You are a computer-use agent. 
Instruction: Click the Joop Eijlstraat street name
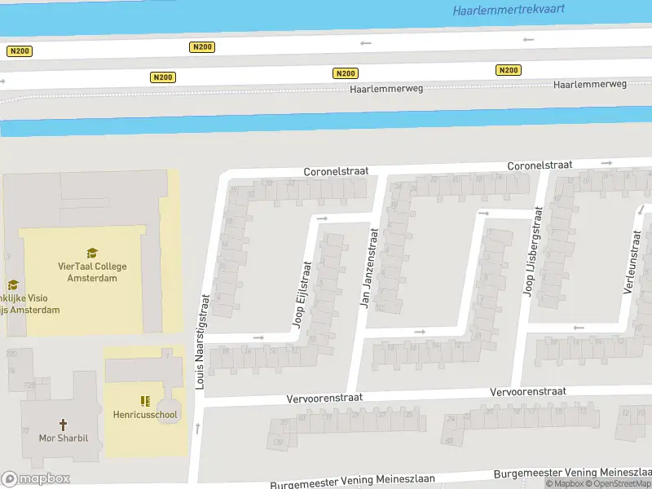click(x=302, y=294)
